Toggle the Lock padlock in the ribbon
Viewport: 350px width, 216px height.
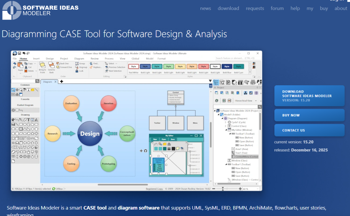pos(77,71)
